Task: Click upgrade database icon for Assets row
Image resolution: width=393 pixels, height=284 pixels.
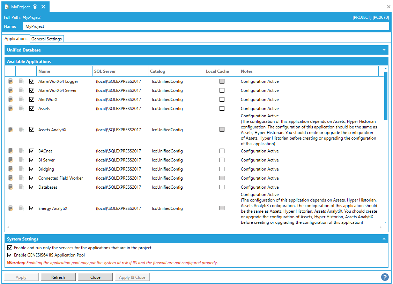Action: click(21, 108)
